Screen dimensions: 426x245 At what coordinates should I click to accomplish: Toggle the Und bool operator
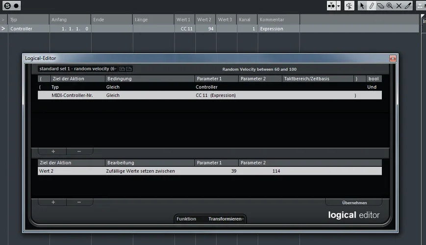coord(372,87)
